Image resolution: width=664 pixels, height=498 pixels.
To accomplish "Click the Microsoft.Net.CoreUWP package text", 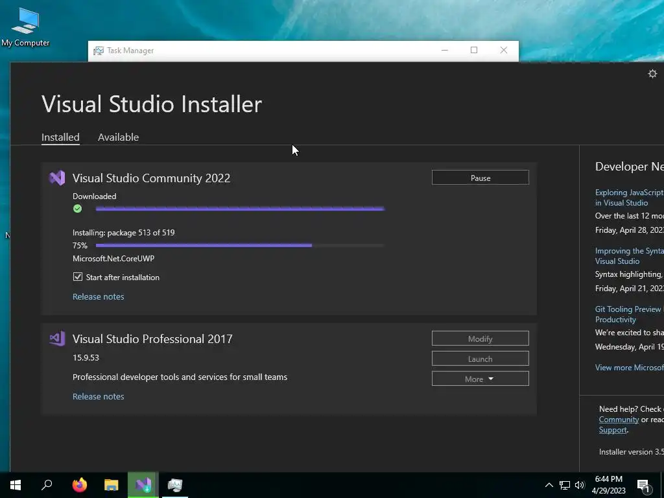I will pyautogui.click(x=113, y=258).
